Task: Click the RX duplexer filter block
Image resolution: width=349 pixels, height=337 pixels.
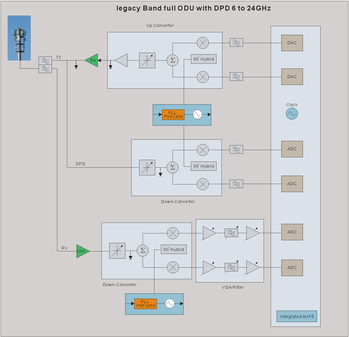Action: tap(45, 69)
